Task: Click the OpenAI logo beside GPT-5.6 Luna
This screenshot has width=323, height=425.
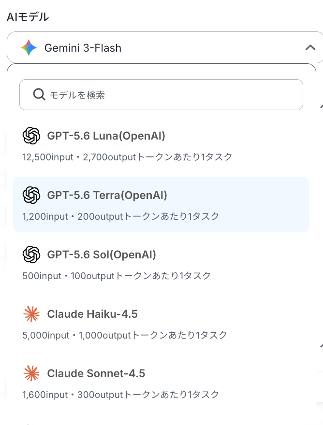Action: coord(31,136)
